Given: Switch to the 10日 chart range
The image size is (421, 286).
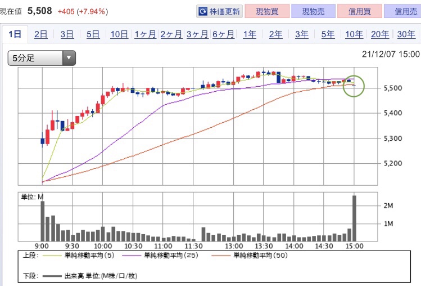Looking at the screenshot, I should (119, 34).
